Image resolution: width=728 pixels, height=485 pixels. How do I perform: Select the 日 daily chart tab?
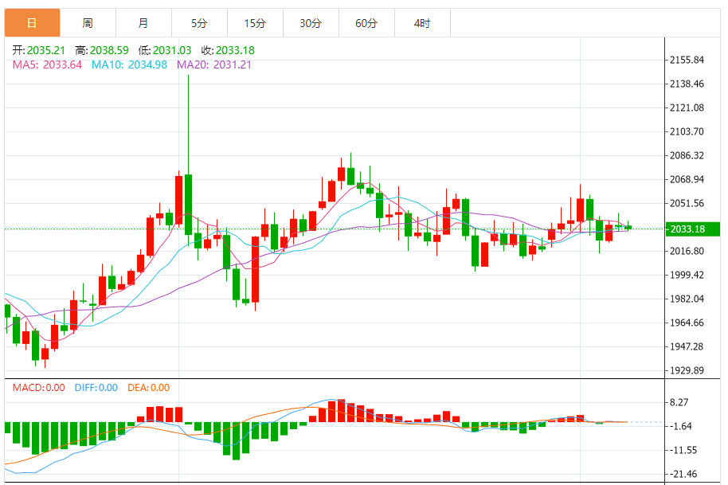pos(32,23)
